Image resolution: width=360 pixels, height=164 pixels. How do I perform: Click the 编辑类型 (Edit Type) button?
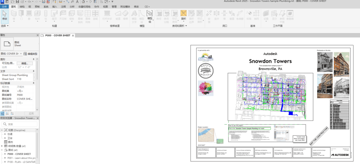pos(30,54)
